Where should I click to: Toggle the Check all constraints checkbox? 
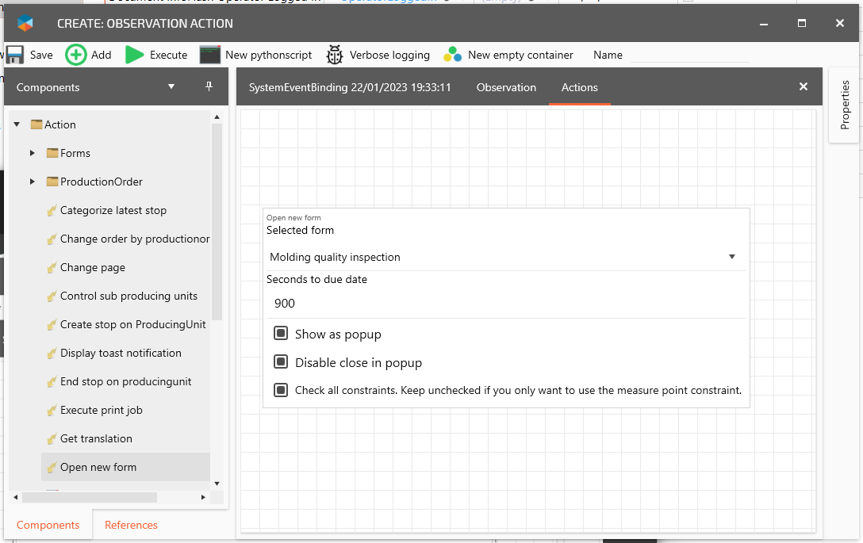(281, 390)
